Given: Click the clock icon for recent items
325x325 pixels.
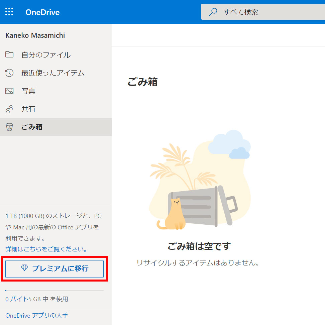Looking at the screenshot, I should pyautogui.click(x=9, y=73).
